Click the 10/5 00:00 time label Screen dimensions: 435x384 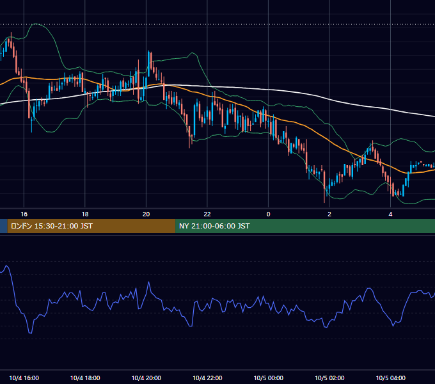coord(268,378)
